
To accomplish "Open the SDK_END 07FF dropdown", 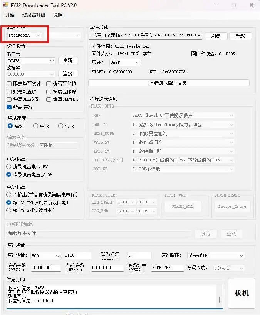I will tap(146, 211).
